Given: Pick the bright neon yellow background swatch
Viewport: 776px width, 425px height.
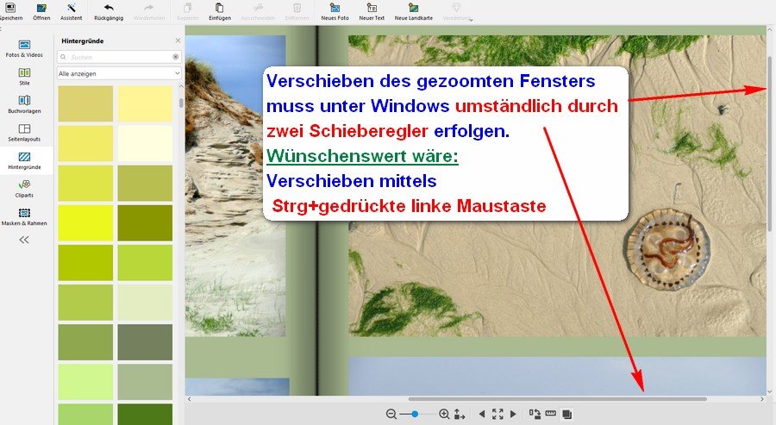Looking at the screenshot, I should tap(85, 223).
